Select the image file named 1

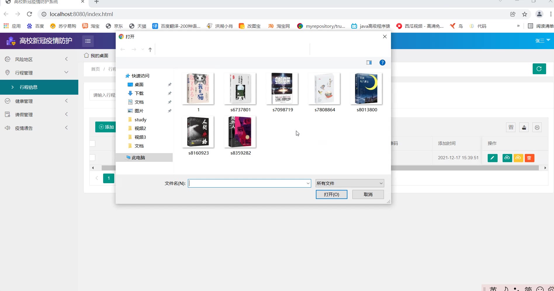pyautogui.click(x=198, y=93)
